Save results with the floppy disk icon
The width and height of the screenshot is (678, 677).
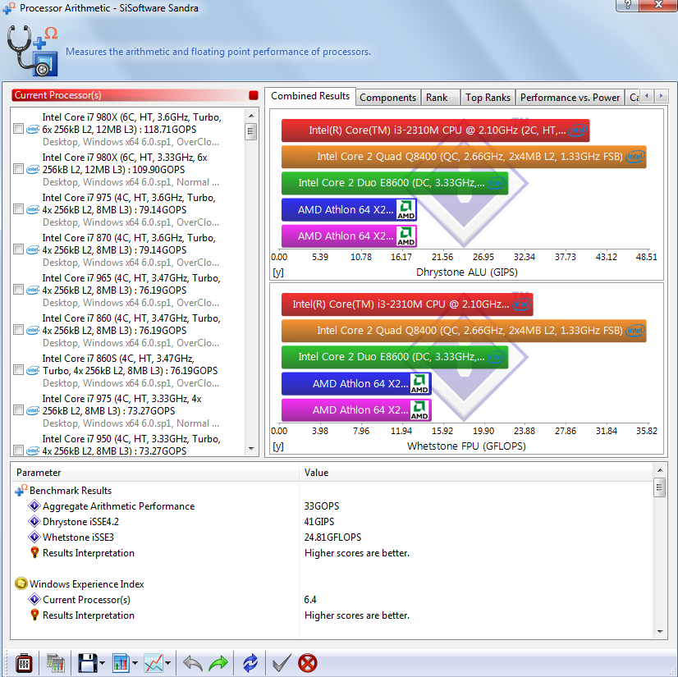tap(87, 663)
